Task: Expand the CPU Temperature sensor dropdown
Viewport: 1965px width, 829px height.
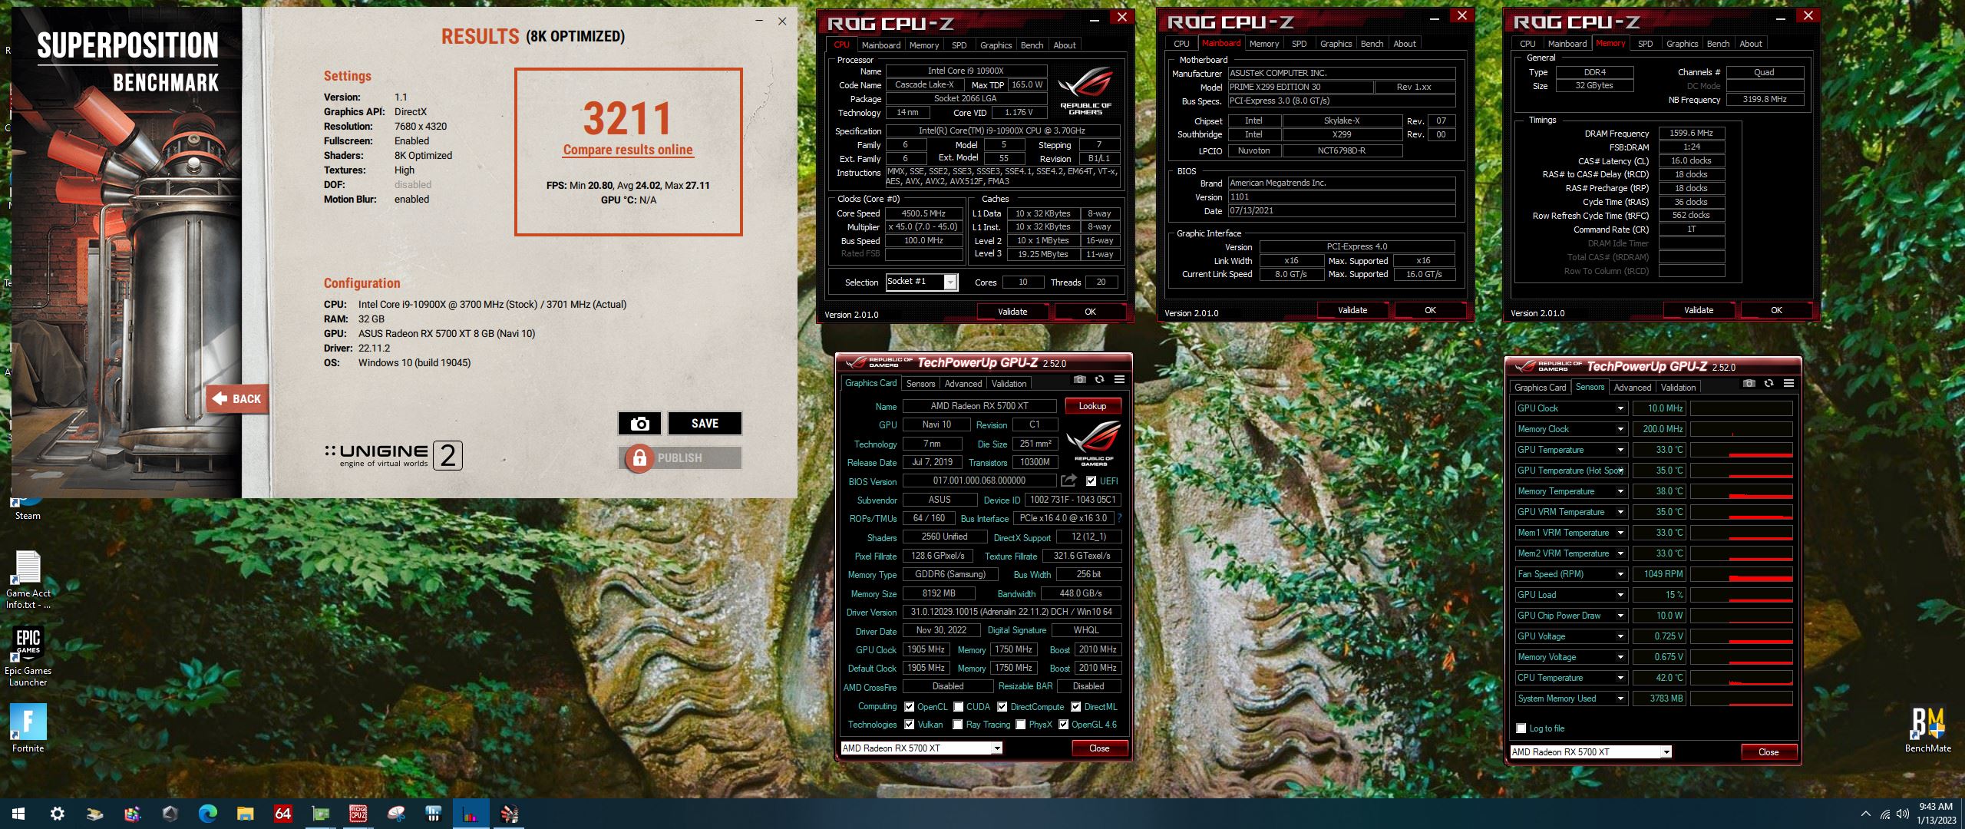Action: pos(1620,678)
